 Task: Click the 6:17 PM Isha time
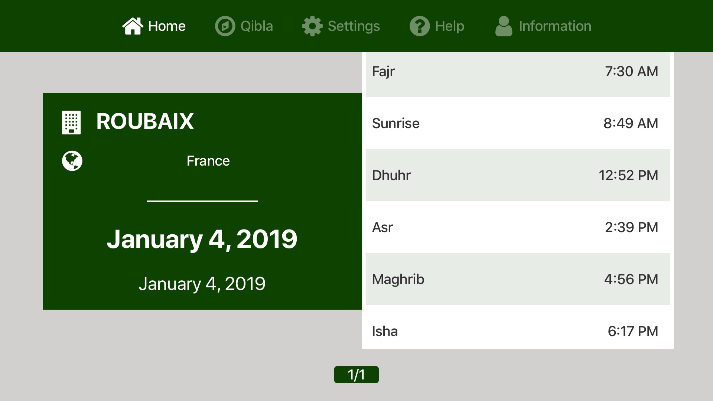pos(633,331)
